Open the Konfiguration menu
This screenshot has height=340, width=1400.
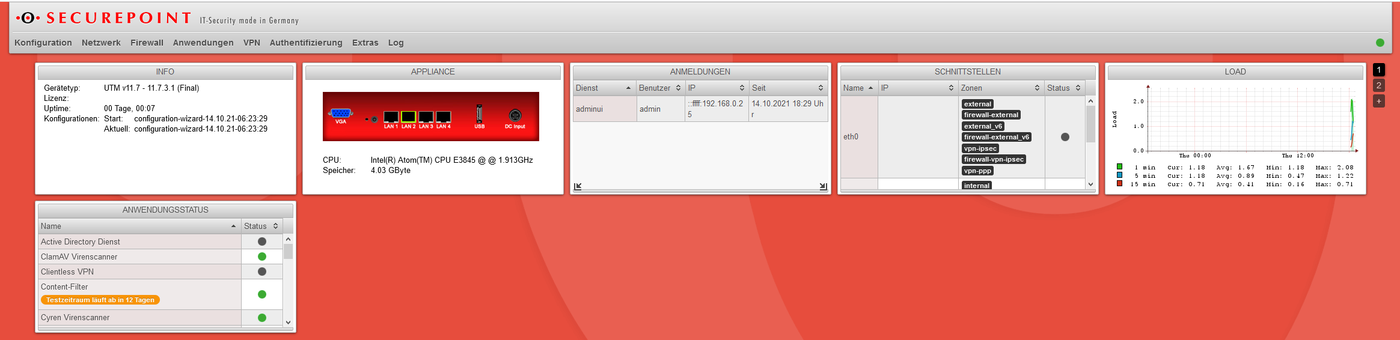tap(43, 43)
